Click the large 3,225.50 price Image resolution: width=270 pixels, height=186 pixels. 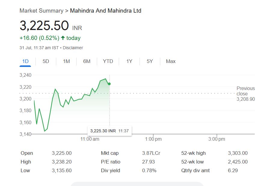[x=44, y=26]
